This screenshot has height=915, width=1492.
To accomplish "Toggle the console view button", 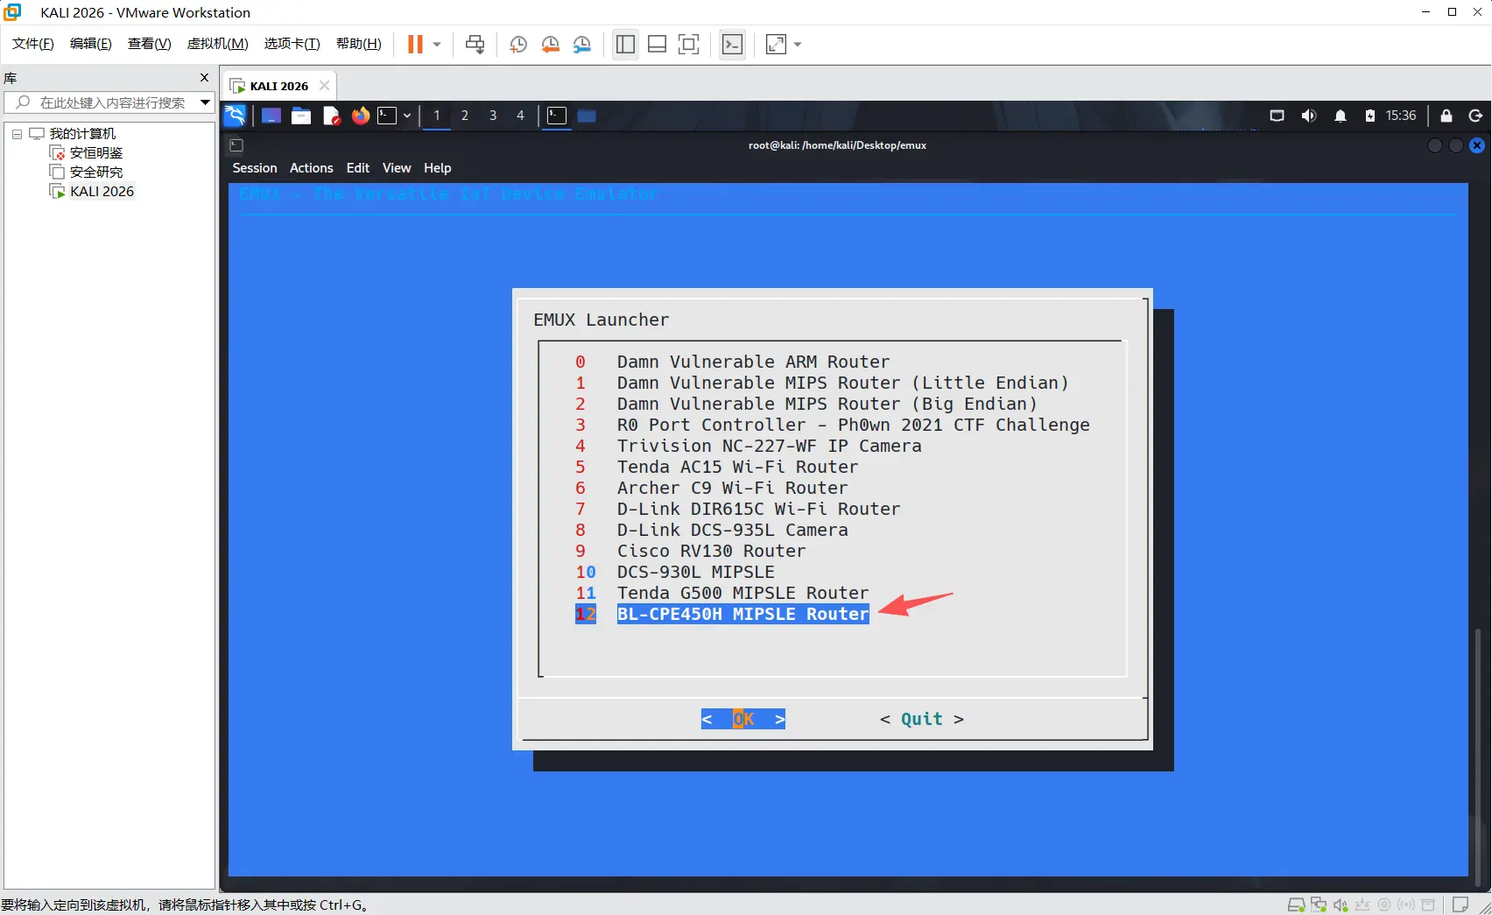I will click(732, 45).
